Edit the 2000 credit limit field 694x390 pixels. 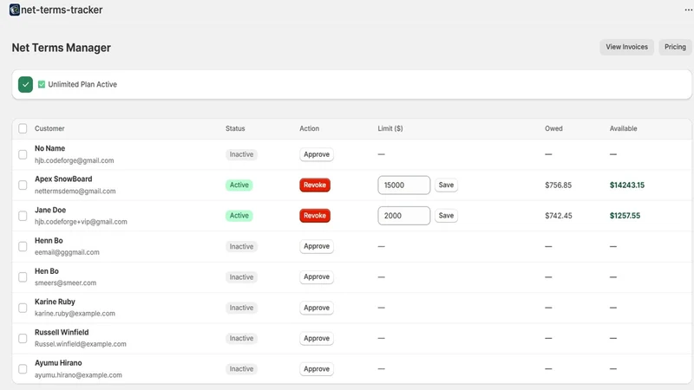403,216
